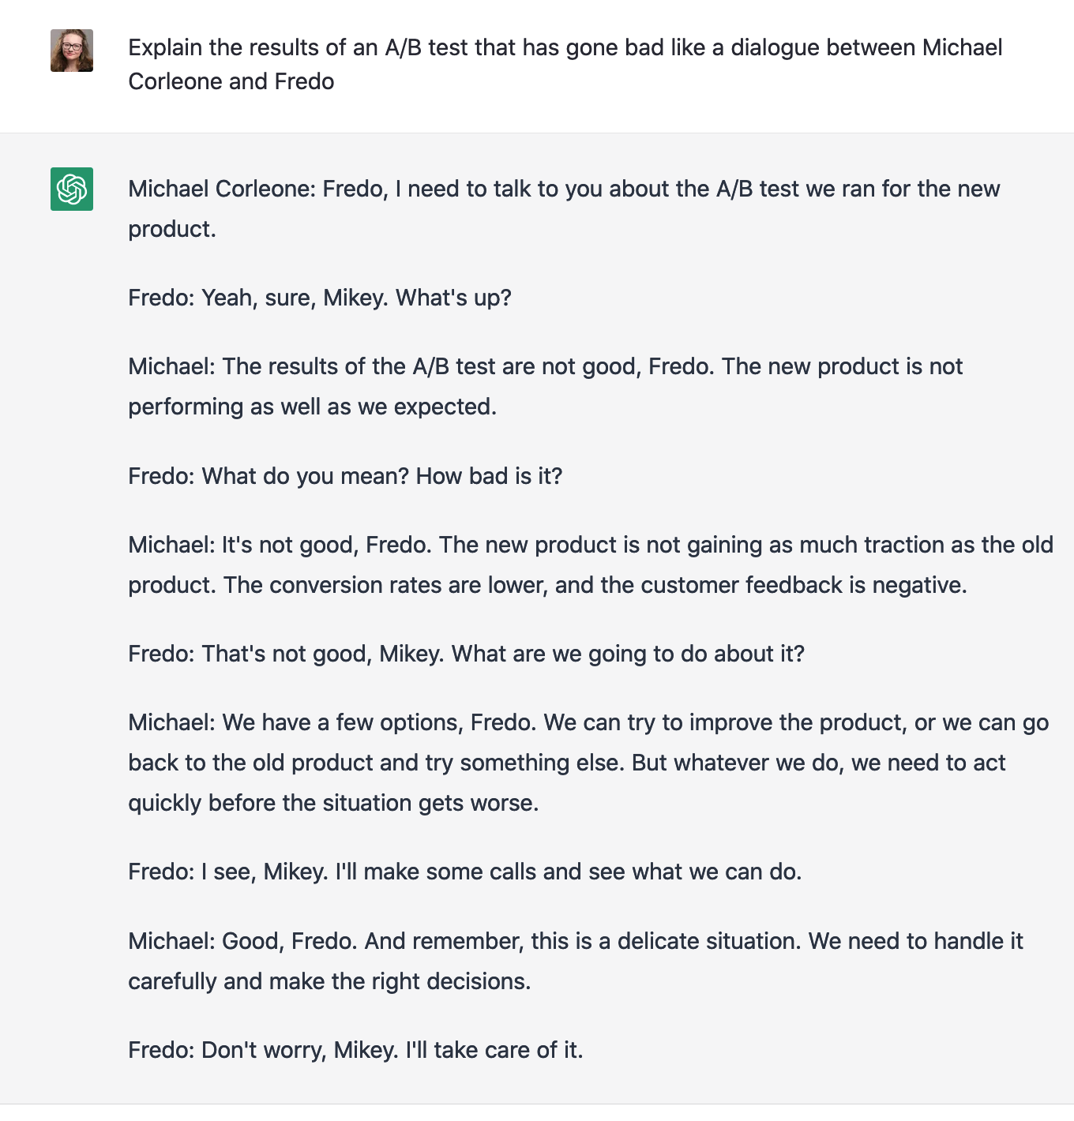Click the word 'product.' ending the first reply line
1074x1121 pixels.
172,229
